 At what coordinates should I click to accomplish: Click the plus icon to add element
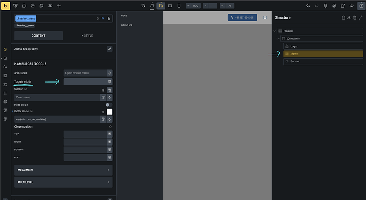(x=59, y=6)
